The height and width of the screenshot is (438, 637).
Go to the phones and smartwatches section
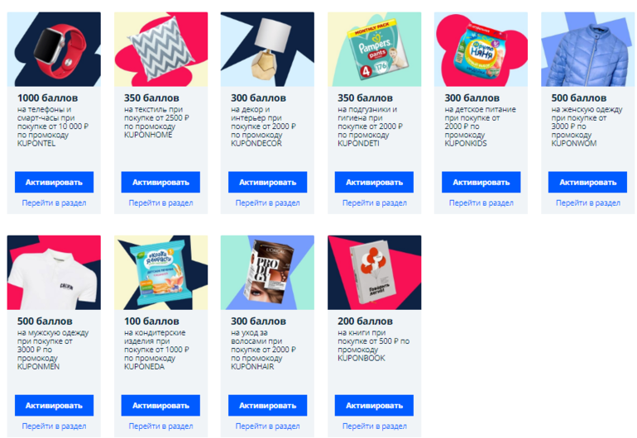(x=54, y=202)
